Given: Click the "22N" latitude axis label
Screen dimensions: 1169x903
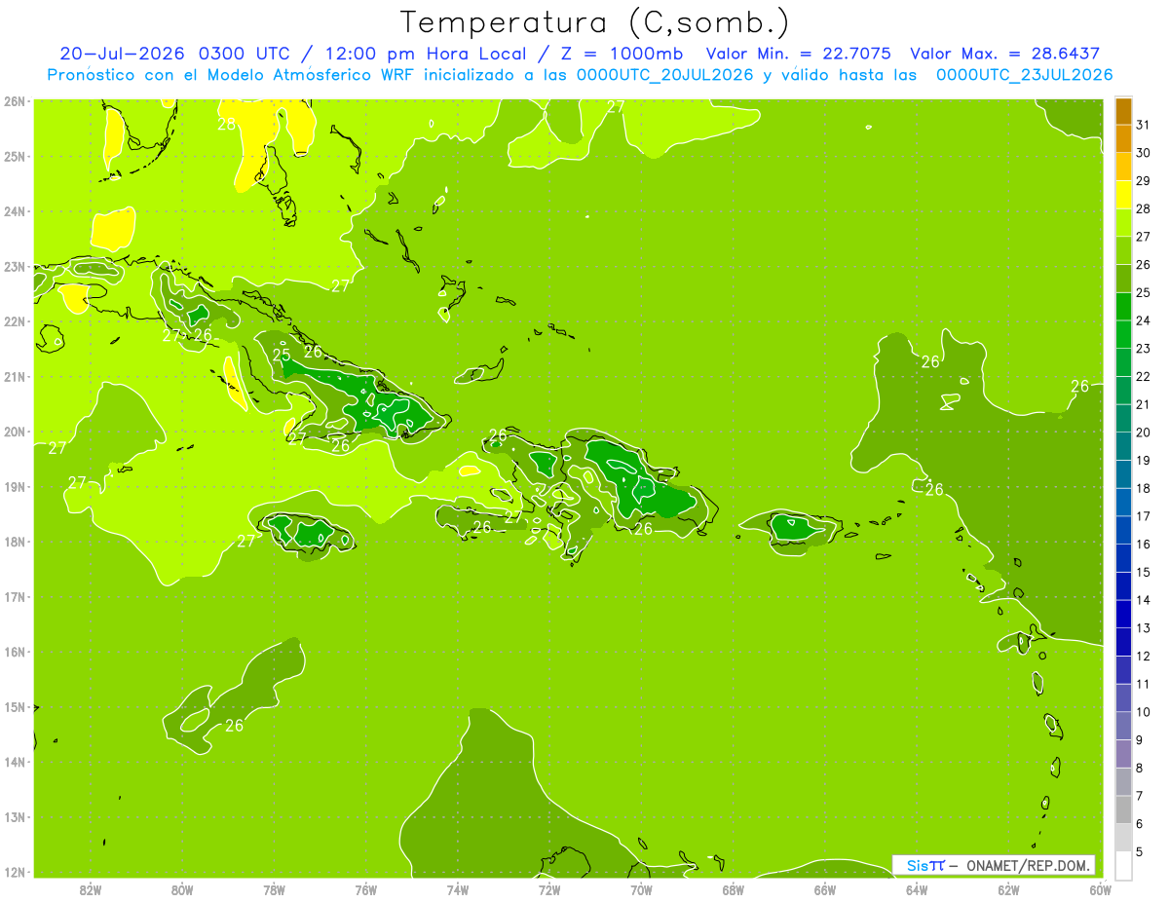Looking at the screenshot, I should coord(14,321).
